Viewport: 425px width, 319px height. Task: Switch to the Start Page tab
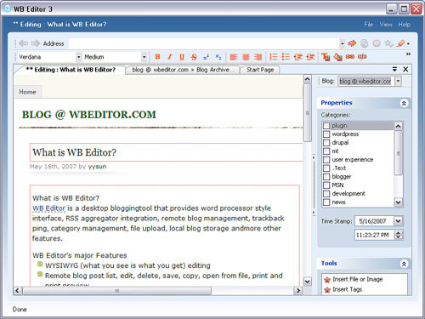pos(260,70)
